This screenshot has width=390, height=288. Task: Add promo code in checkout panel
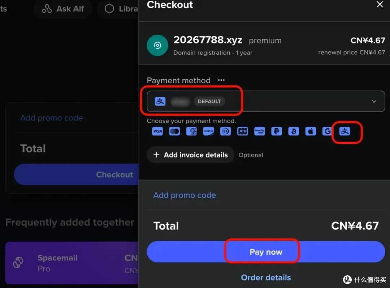click(185, 195)
